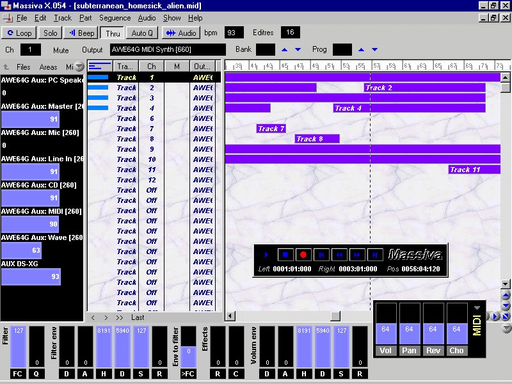Toggle the Loop button
512x384 pixels.
point(19,33)
